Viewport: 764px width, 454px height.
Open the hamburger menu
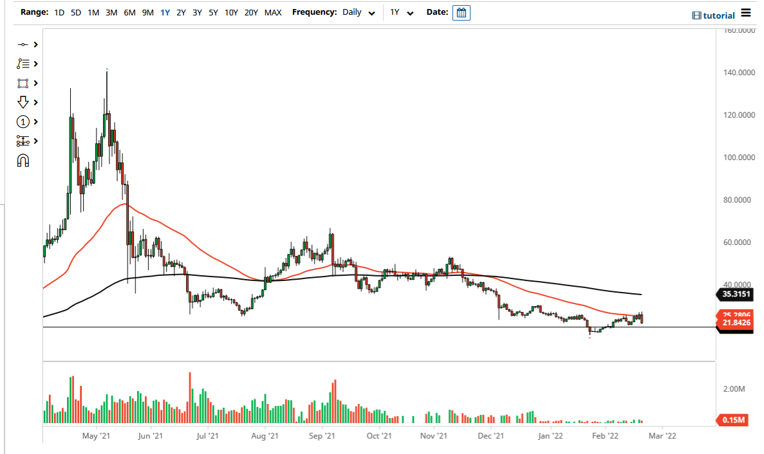pos(747,14)
